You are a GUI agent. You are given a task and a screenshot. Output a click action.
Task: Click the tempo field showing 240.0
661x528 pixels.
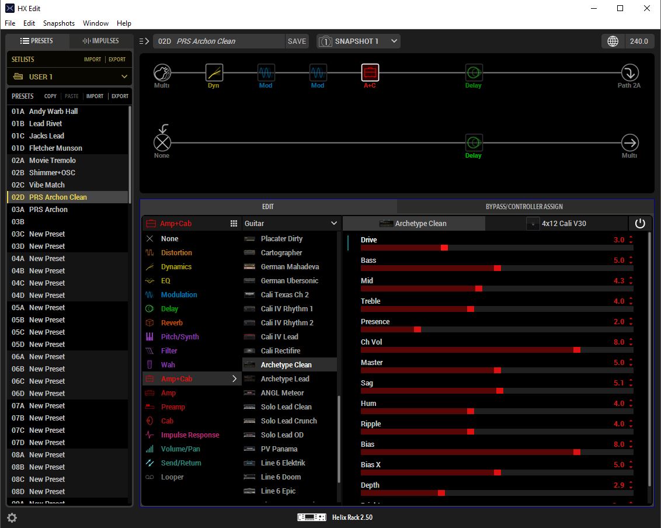(639, 41)
